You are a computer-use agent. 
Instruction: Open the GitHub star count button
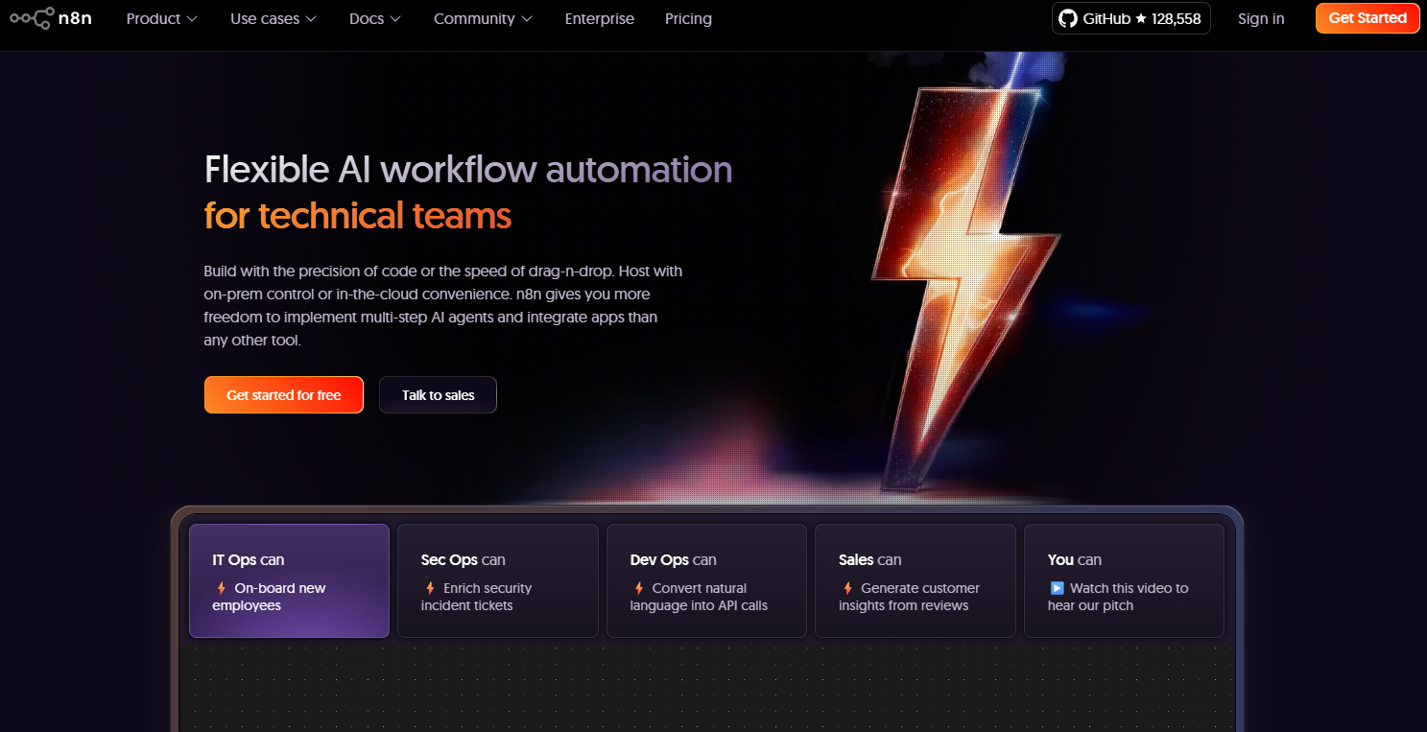[1130, 18]
